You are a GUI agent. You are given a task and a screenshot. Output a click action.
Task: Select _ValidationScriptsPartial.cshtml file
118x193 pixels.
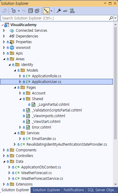pos(57,110)
